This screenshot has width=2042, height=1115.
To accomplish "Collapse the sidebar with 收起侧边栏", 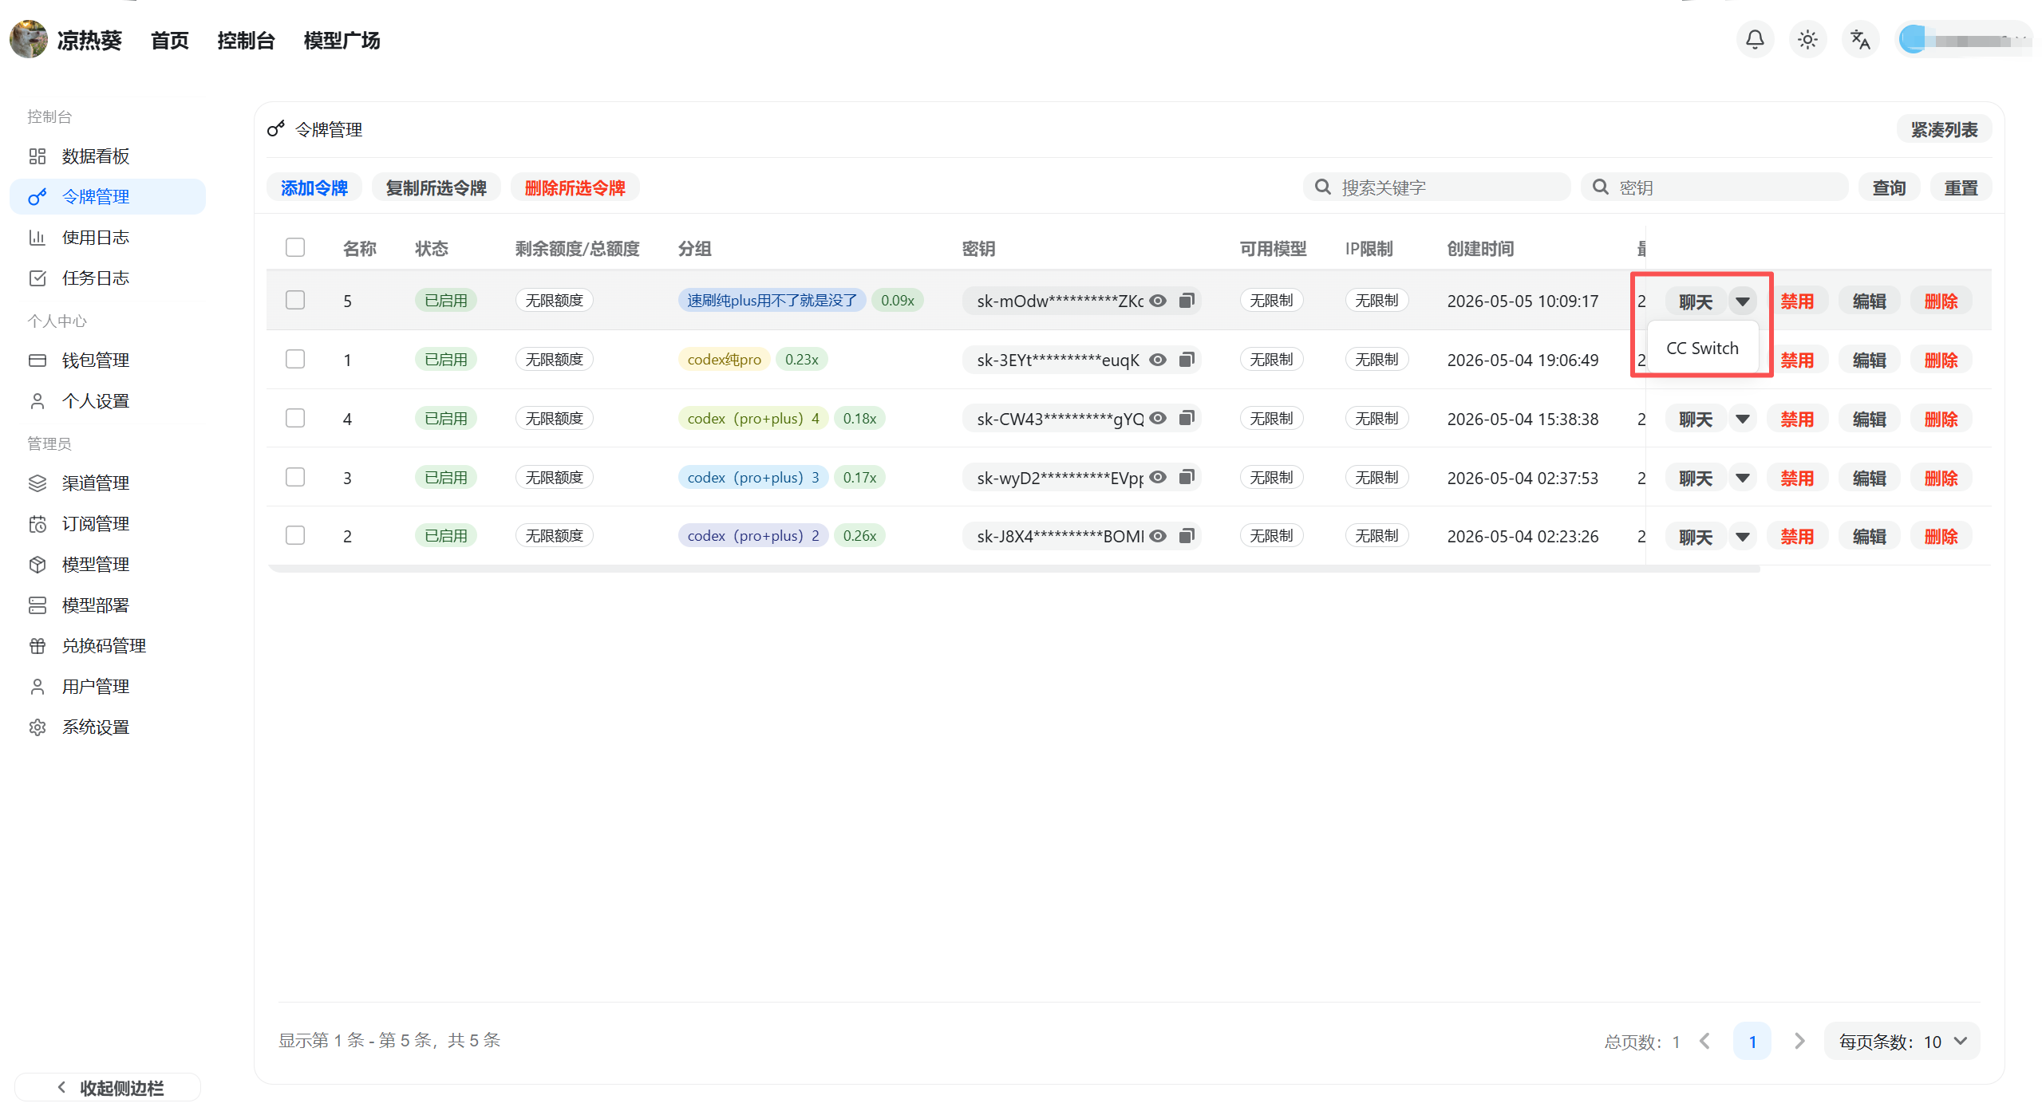I will (x=108, y=1088).
